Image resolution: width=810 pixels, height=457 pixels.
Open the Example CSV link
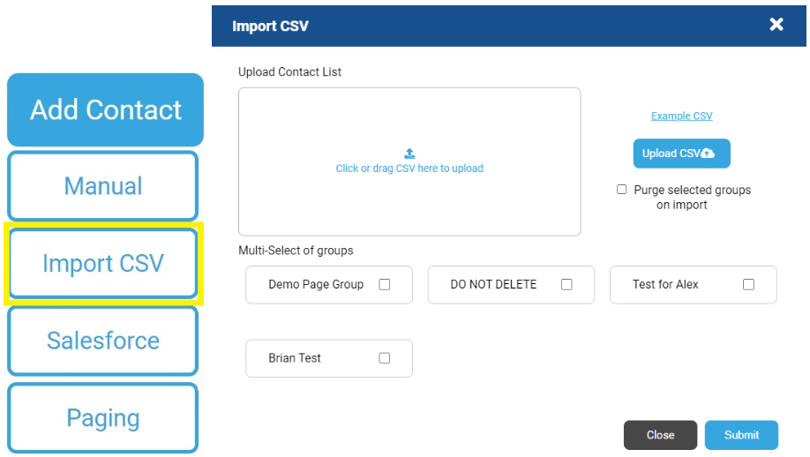coord(681,116)
